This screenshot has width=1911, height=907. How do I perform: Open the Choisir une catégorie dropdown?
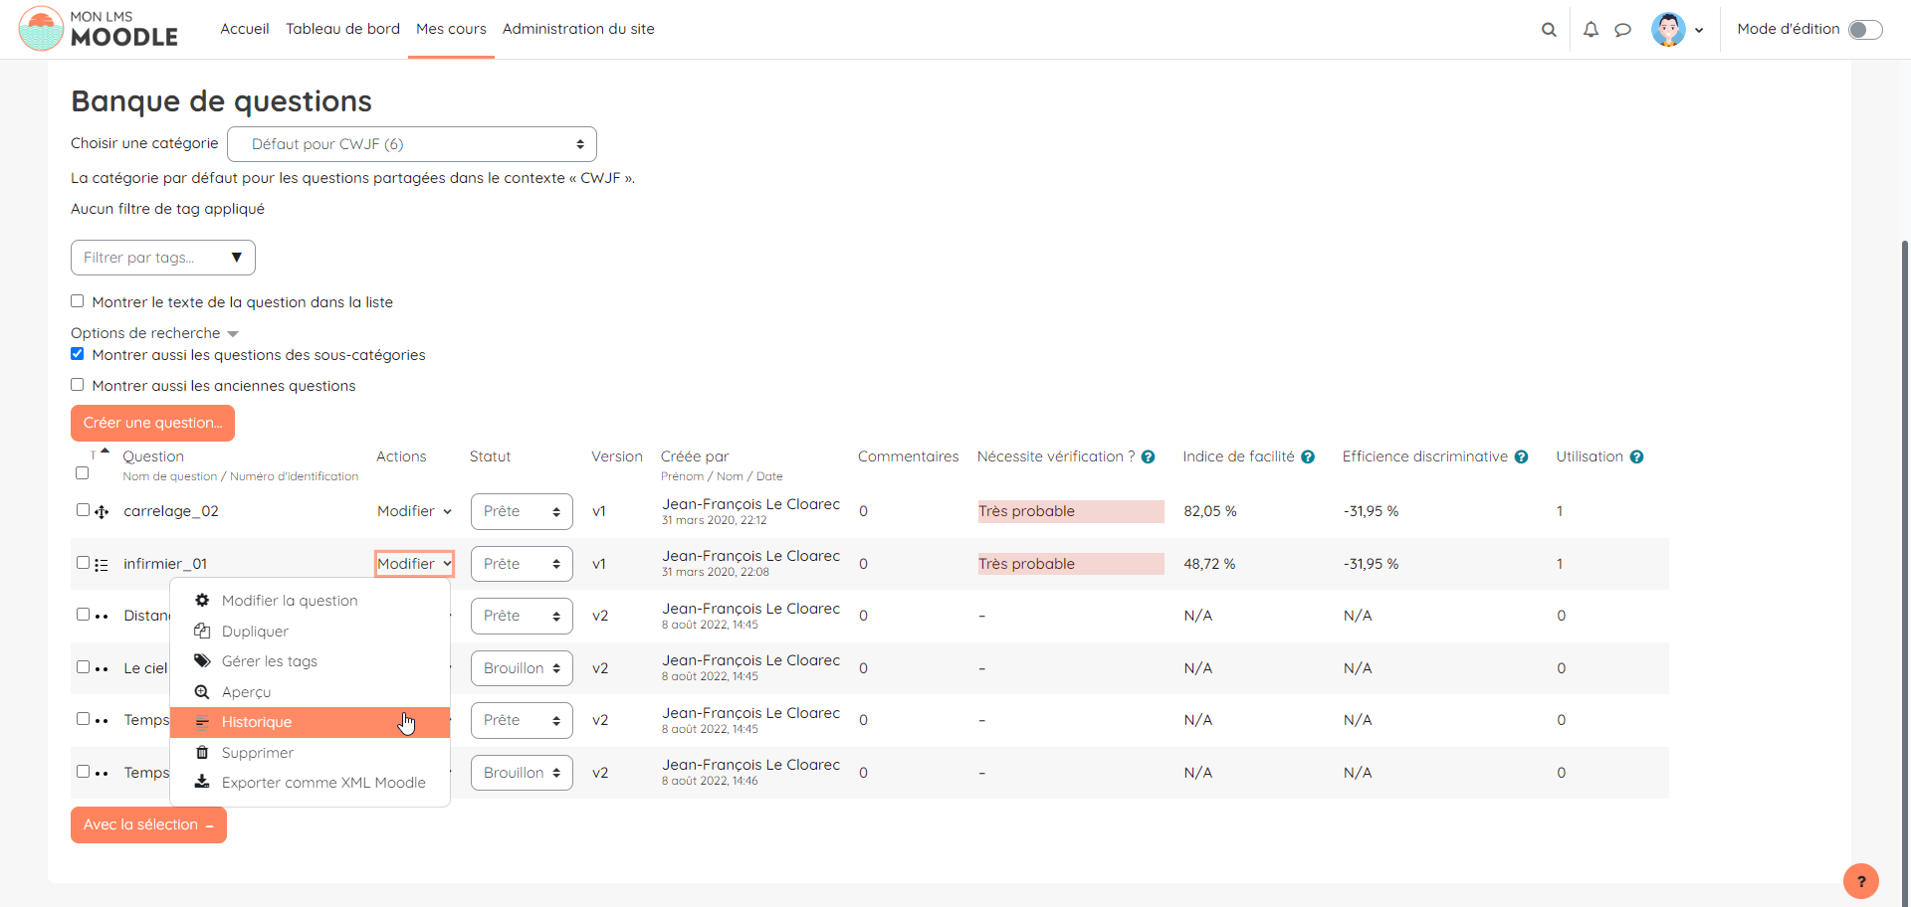coord(412,144)
